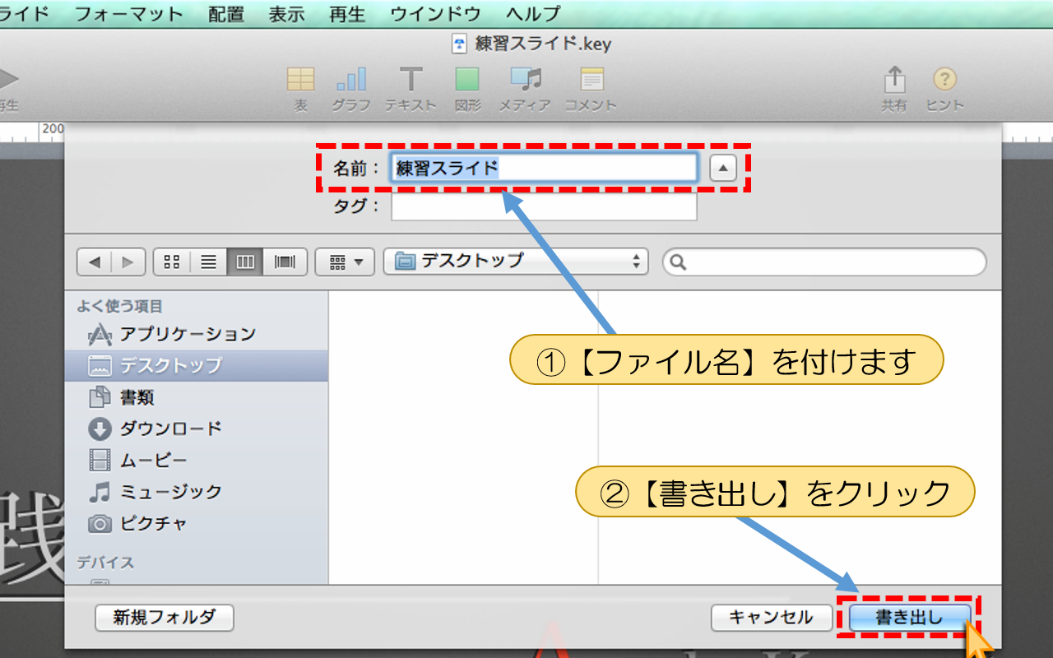Select デスクトップ in the sidebar
Image resolution: width=1053 pixels, height=658 pixels.
[x=197, y=365]
